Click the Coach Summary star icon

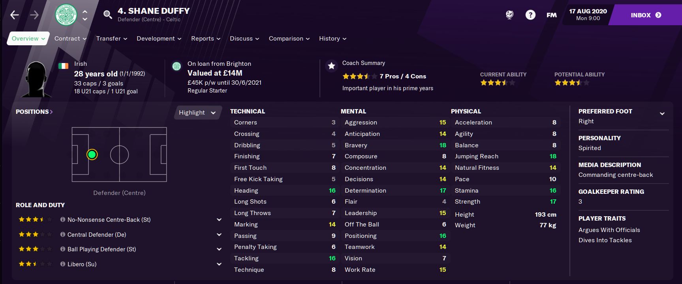point(331,66)
